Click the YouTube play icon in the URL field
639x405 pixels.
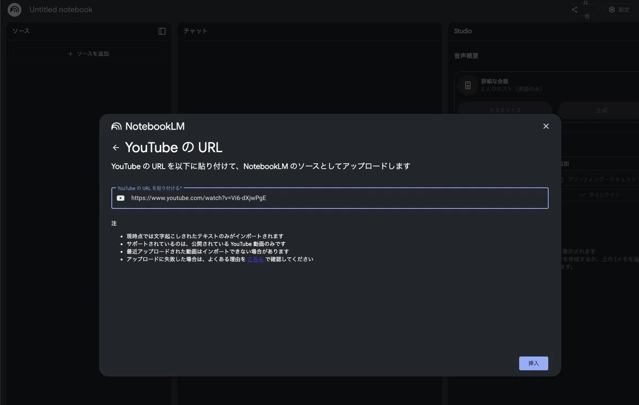[121, 198]
